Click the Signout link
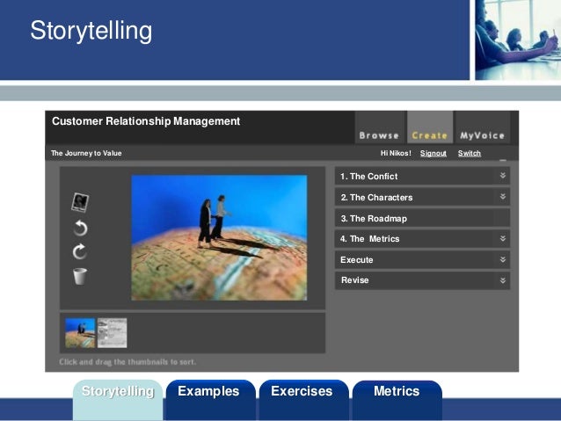The width and height of the screenshot is (561, 421). [433, 153]
